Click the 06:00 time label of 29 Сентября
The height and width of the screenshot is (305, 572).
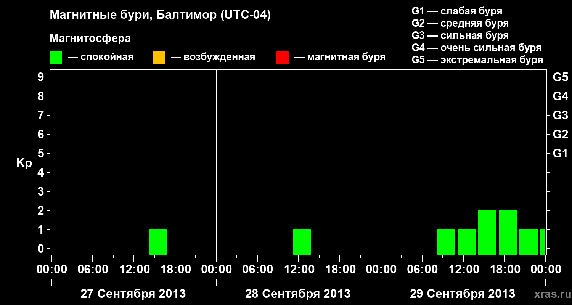[x=423, y=270]
